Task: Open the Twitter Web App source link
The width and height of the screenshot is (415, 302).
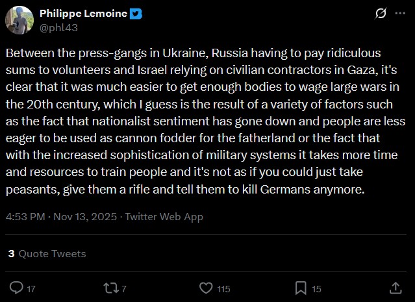Action: [x=164, y=216]
